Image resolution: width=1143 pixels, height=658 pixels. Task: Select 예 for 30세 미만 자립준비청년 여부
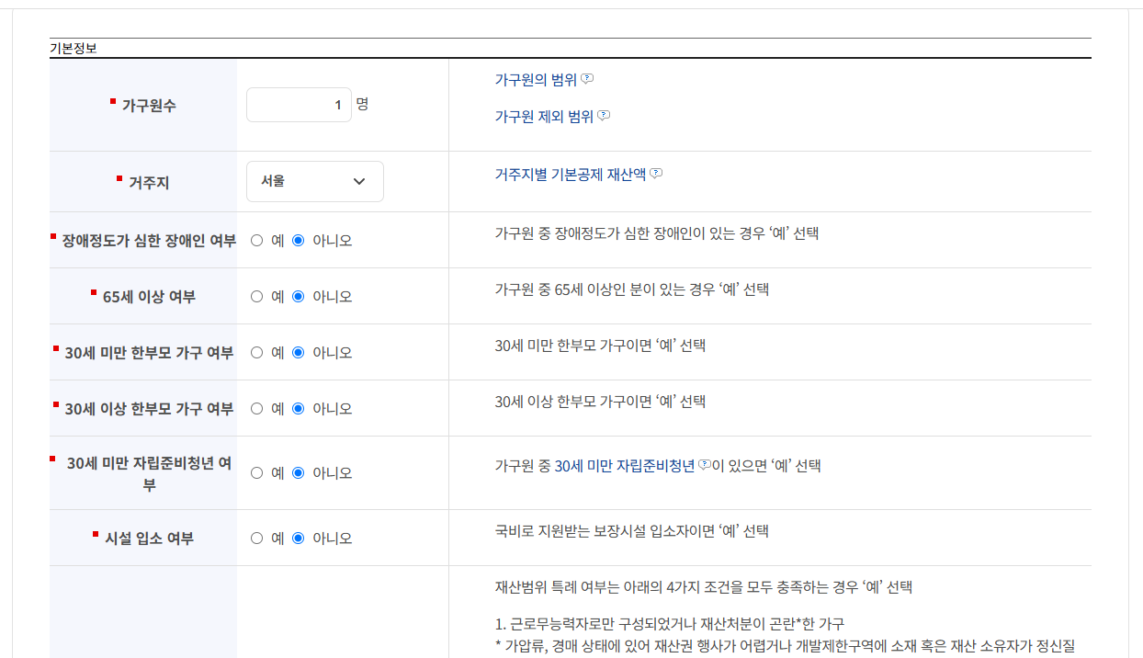[256, 473]
